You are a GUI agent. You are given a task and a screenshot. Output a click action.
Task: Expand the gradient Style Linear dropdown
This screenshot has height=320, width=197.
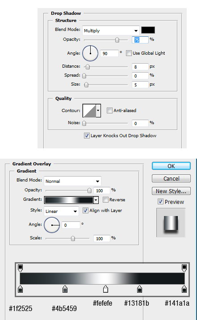coord(61,211)
